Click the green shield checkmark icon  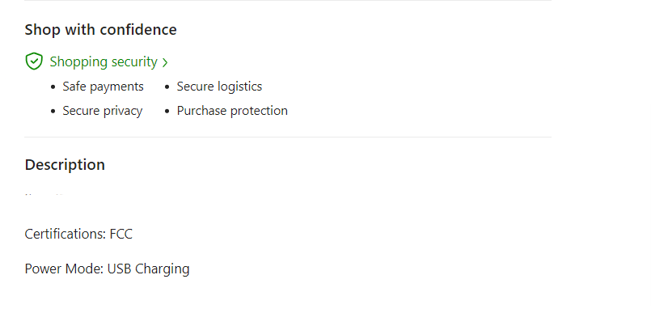point(33,61)
